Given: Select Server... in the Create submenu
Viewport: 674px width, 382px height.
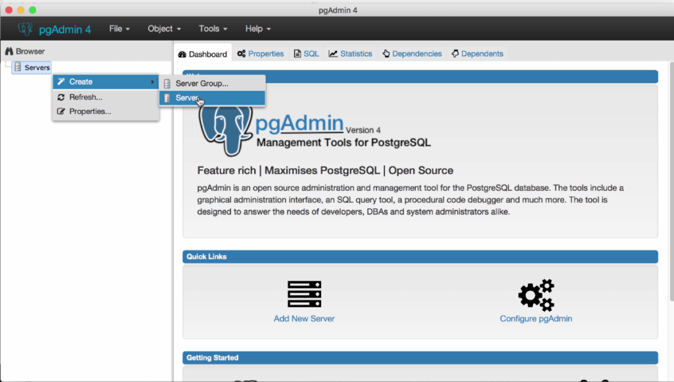Looking at the screenshot, I should coord(188,98).
